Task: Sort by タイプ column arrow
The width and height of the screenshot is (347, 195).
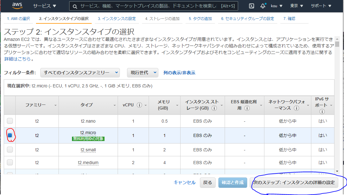Action: tap(115, 105)
